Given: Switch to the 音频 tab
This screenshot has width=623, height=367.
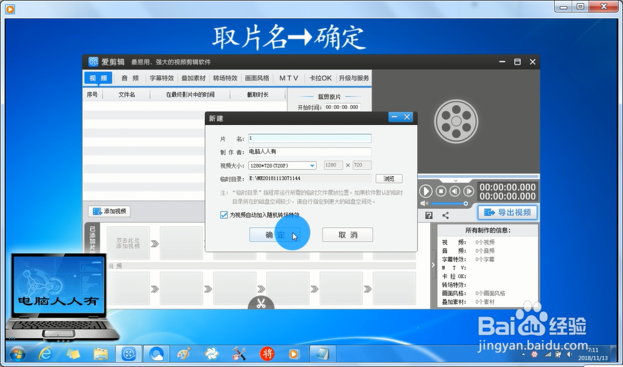Looking at the screenshot, I should (x=130, y=78).
